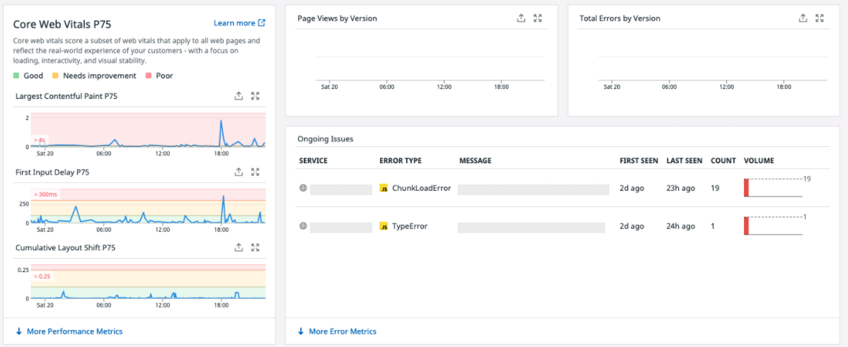
Task: Expand Total Errors by Version to fullscreen
Action: click(x=820, y=18)
